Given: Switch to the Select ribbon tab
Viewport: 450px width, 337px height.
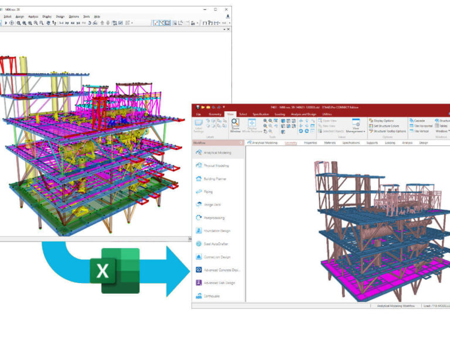Looking at the screenshot, I should point(243,114).
